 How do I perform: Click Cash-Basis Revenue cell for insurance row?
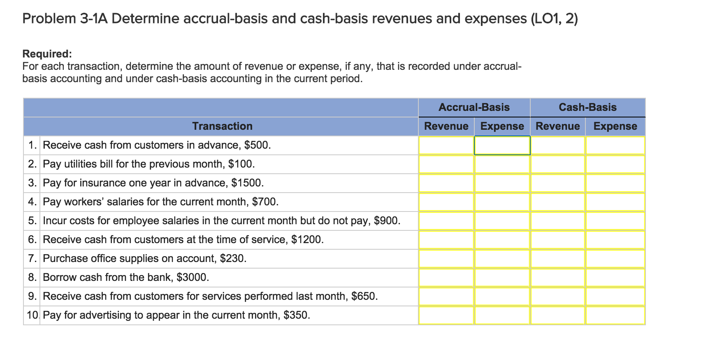558,183
